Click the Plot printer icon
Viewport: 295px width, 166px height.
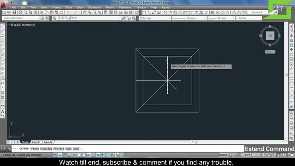[20, 12]
